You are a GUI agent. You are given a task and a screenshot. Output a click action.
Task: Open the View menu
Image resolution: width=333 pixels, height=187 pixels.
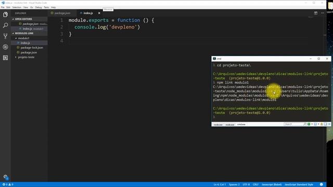[x=25, y=7]
